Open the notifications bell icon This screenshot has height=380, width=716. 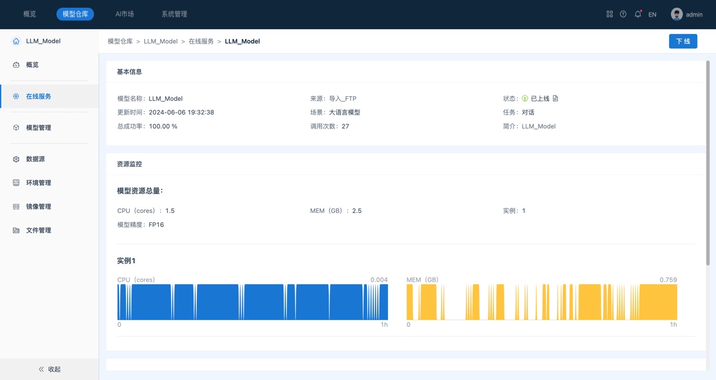[638, 15]
